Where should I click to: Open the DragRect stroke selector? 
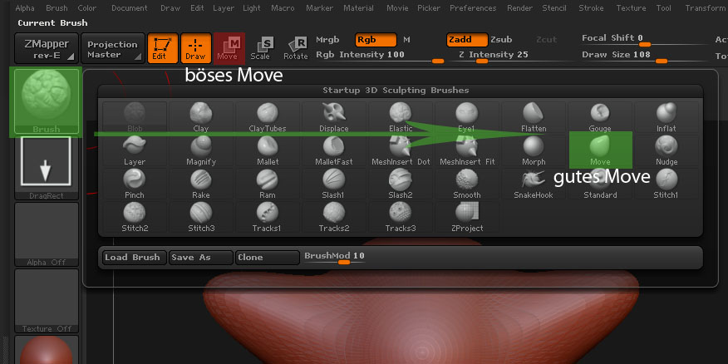click(x=46, y=166)
